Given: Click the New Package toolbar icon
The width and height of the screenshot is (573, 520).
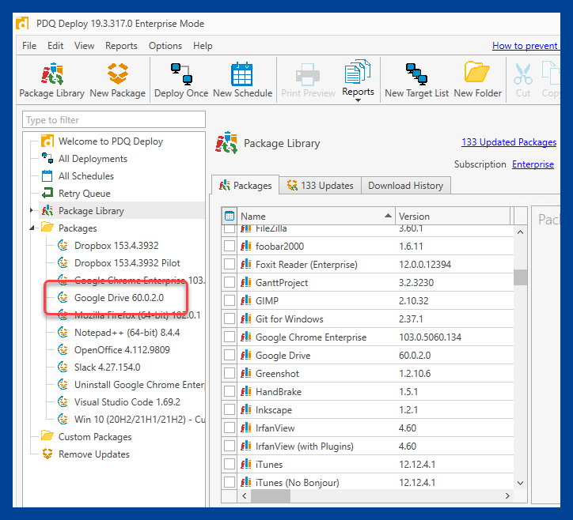Looking at the screenshot, I should point(117,81).
